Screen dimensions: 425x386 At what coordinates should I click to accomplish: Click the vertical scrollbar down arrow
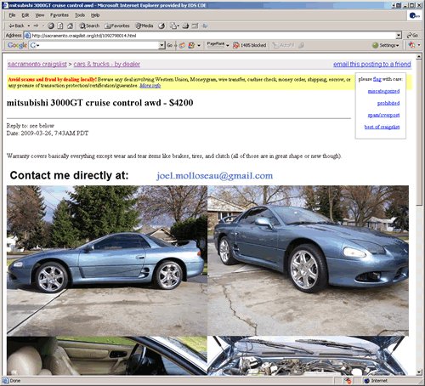click(419, 372)
